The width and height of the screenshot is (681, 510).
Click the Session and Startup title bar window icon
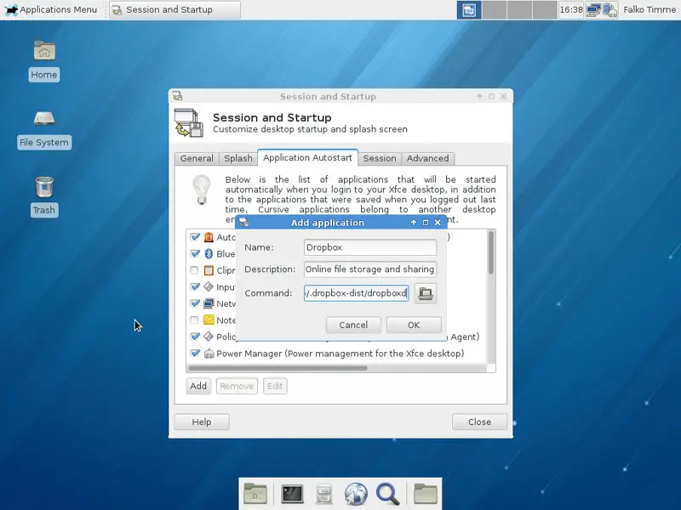177,96
